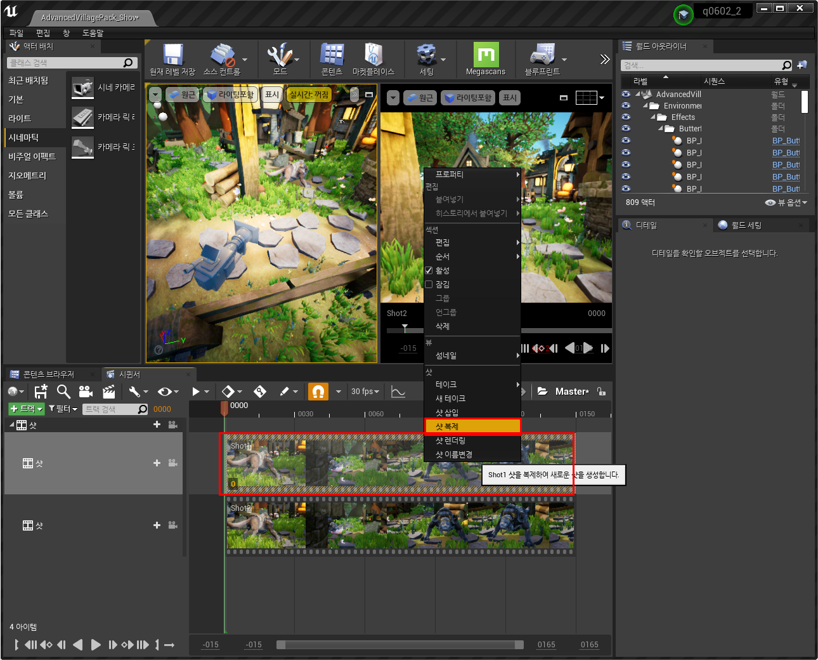Click the sequencer create camera icon
Image resolution: width=818 pixels, height=660 pixels.
(x=86, y=392)
